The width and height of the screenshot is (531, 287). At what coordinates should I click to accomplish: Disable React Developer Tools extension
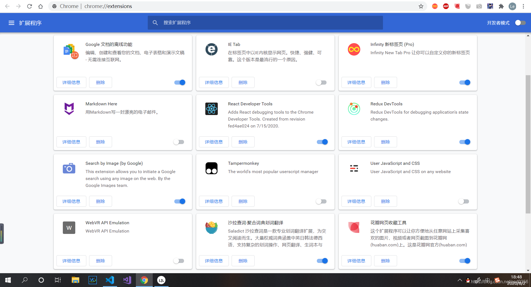(x=322, y=142)
